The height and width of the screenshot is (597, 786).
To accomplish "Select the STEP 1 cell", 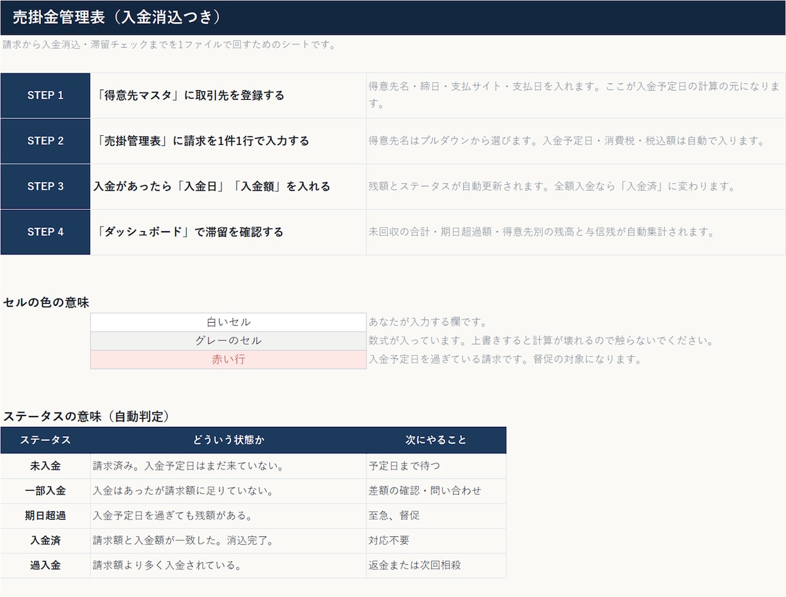I will (x=45, y=95).
